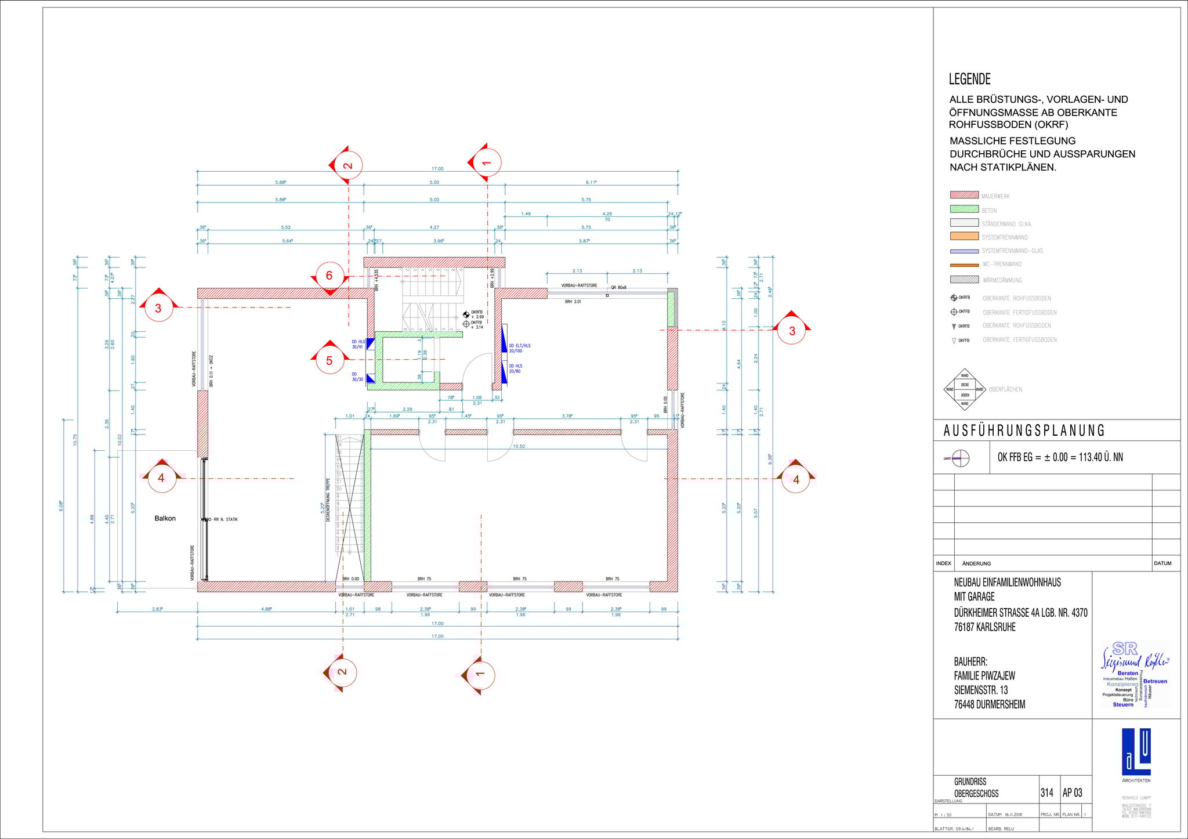Click the LEGENDE heading

(969, 79)
